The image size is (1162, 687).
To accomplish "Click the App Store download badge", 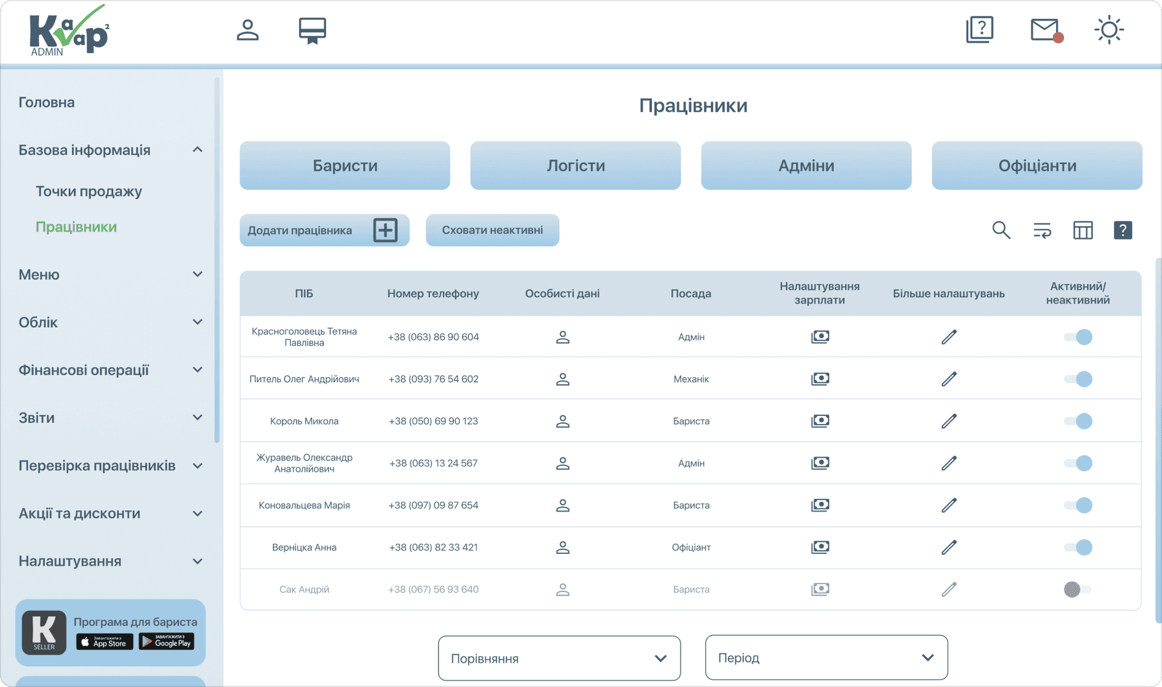I will coord(105,642).
